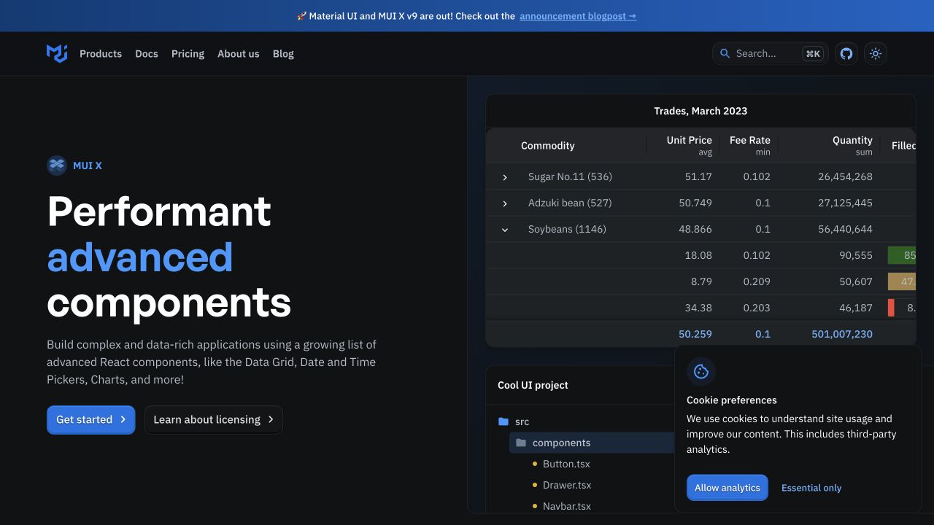Click the Filled column header

903,146
